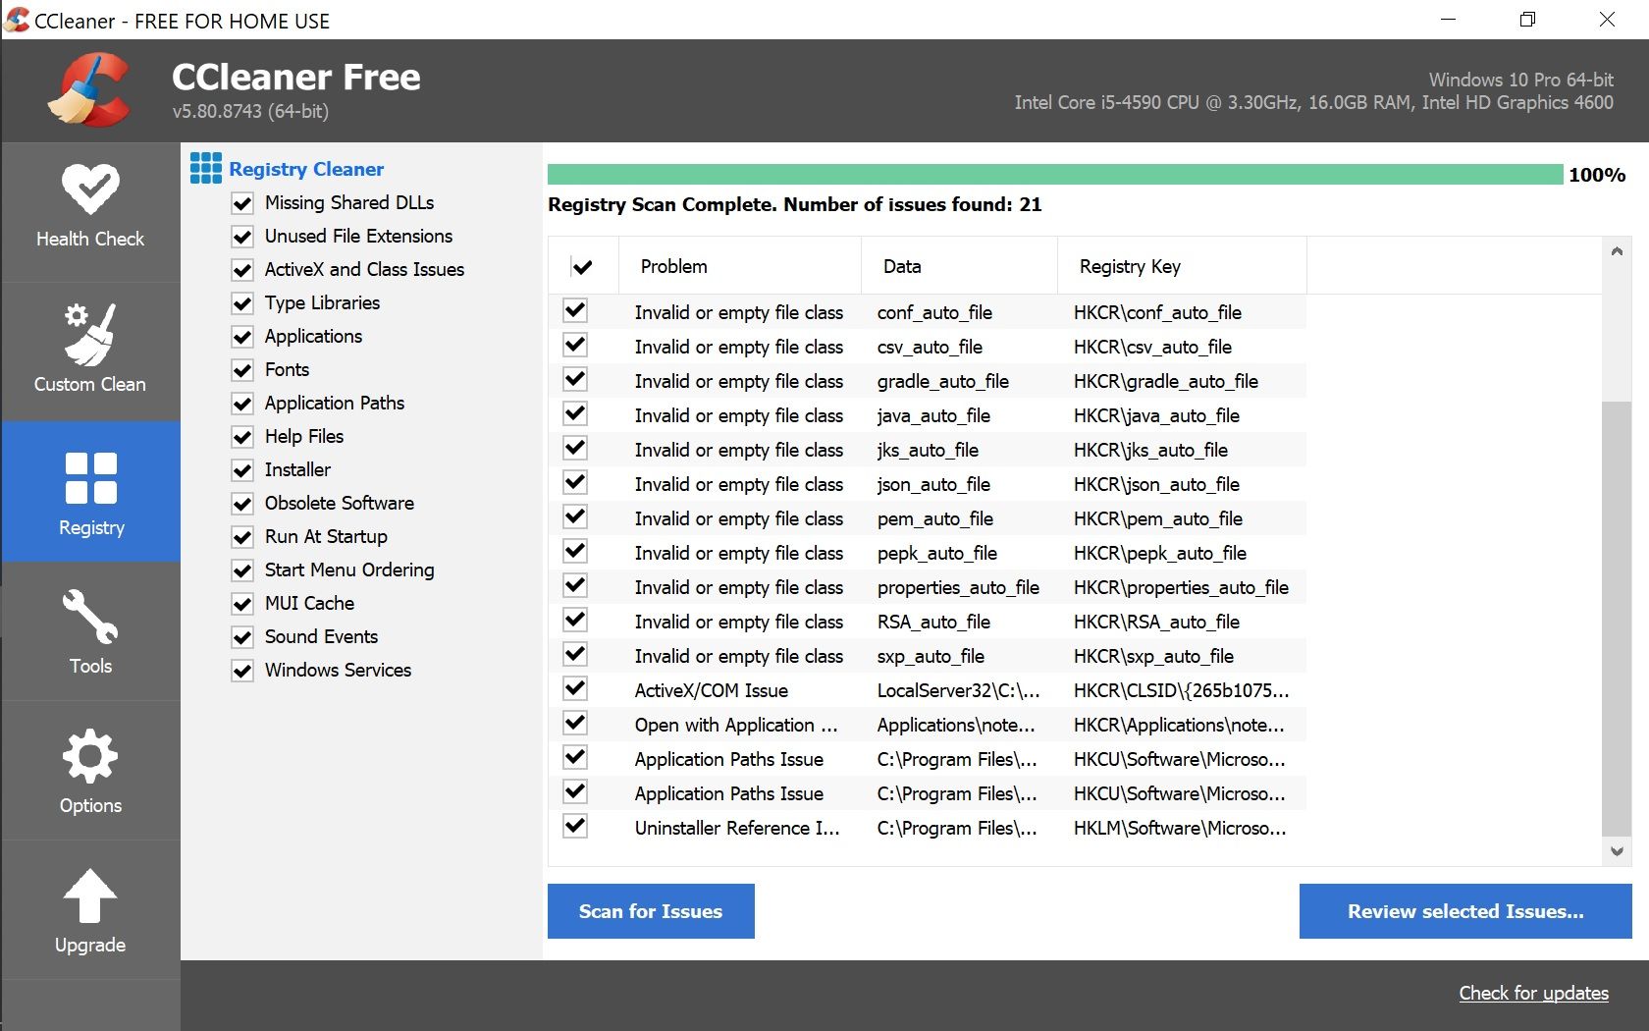The height and width of the screenshot is (1031, 1649).
Task: Select HKCR\json_auto_file registry key
Action: coord(1156,484)
